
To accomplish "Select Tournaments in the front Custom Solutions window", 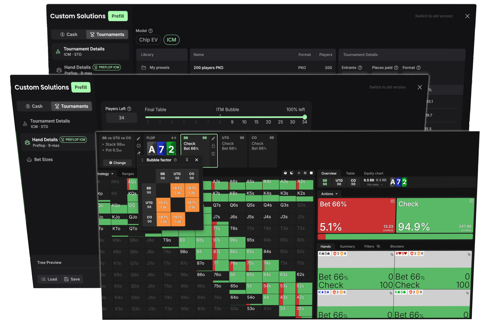I will tap(71, 106).
